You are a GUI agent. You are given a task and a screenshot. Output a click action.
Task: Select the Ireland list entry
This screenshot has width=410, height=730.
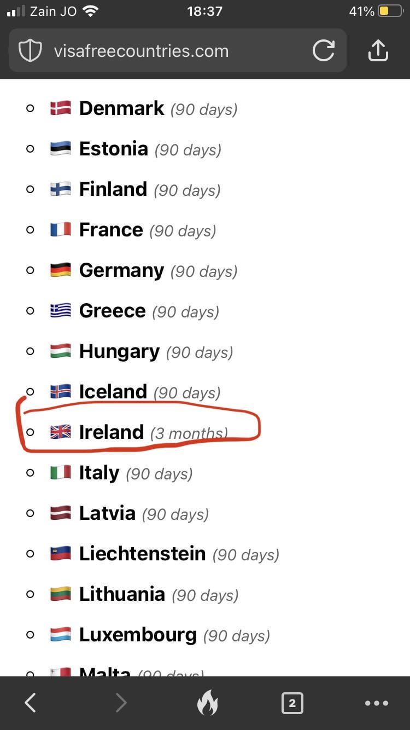click(112, 432)
